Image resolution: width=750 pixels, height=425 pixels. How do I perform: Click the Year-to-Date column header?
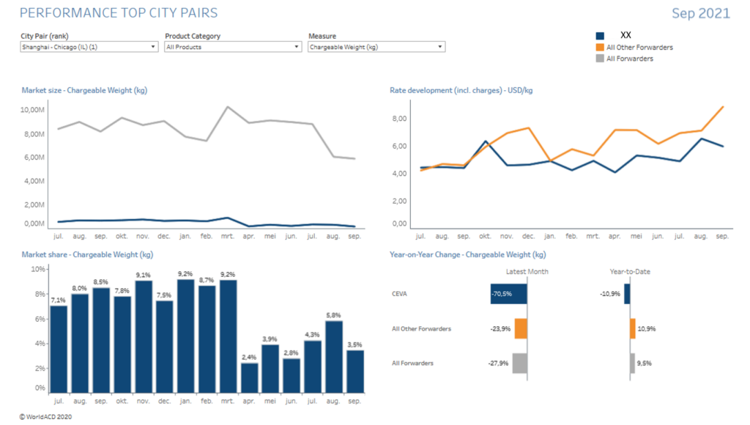pyautogui.click(x=629, y=272)
